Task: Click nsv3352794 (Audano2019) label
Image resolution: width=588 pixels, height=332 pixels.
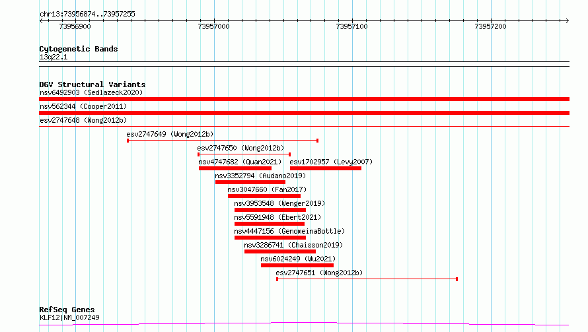Action: point(260,176)
